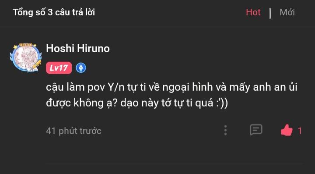Open reply box via comment bubble icon
Viewport: 315px width, 174px height.
(x=256, y=130)
